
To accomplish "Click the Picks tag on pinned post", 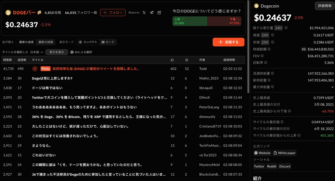I will (x=46, y=69).
